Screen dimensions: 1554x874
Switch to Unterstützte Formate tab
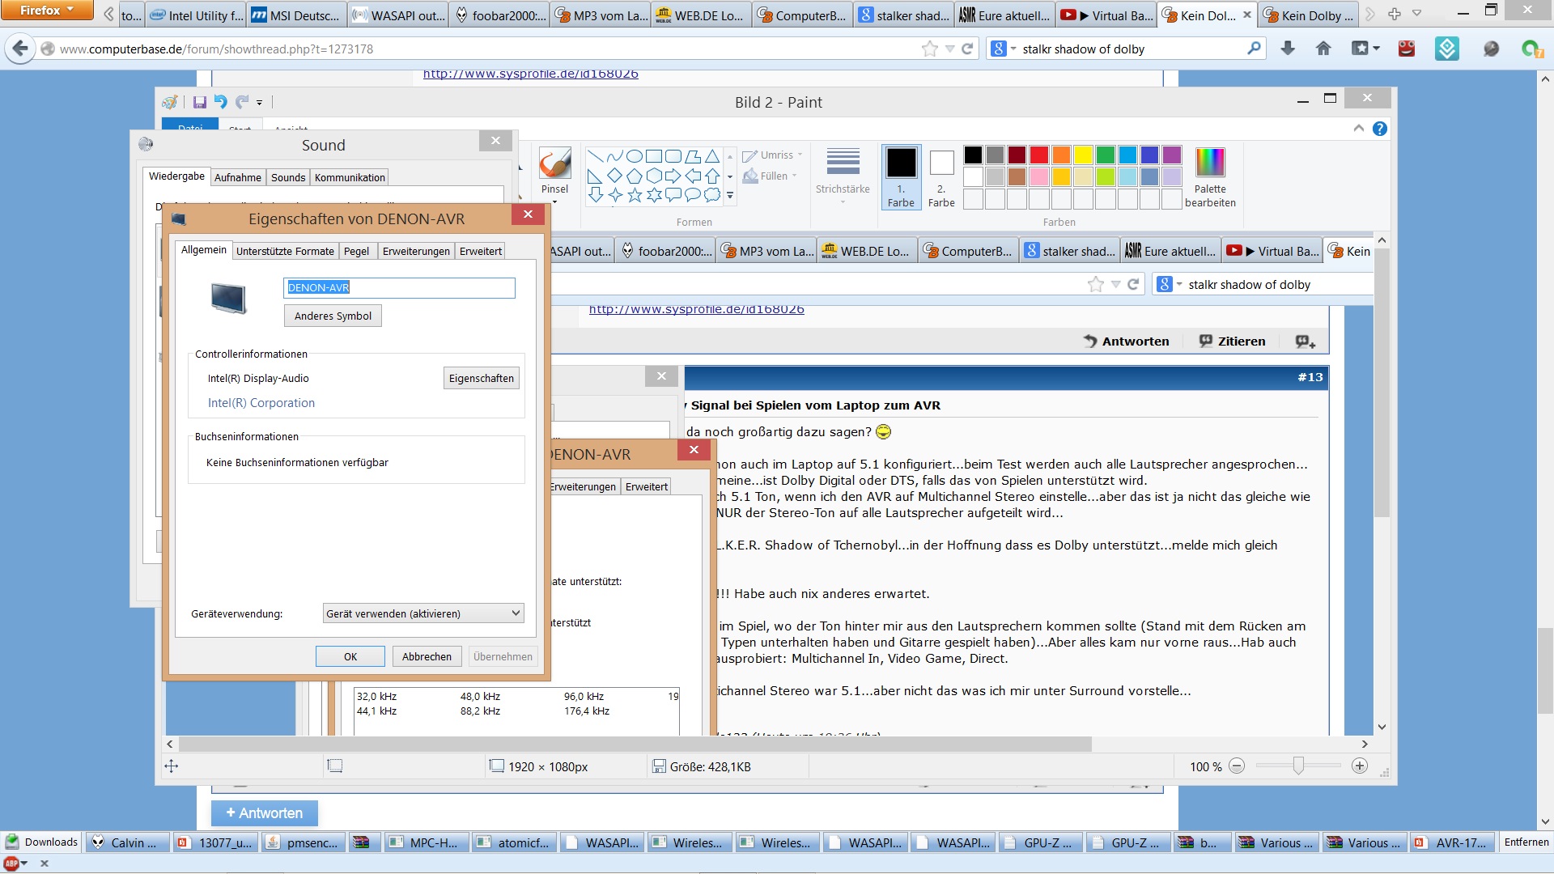(x=285, y=251)
